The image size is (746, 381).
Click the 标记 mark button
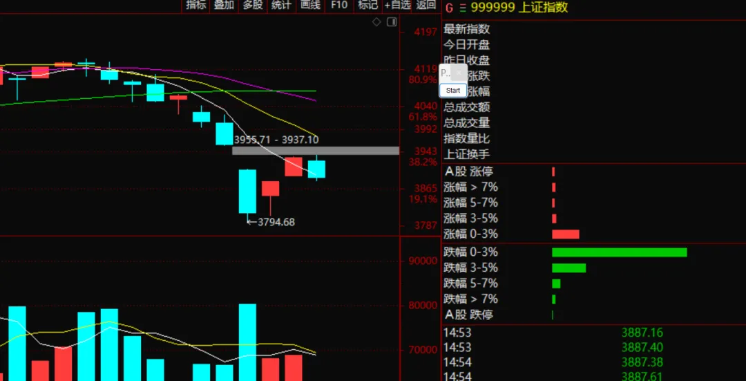(x=367, y=6)
